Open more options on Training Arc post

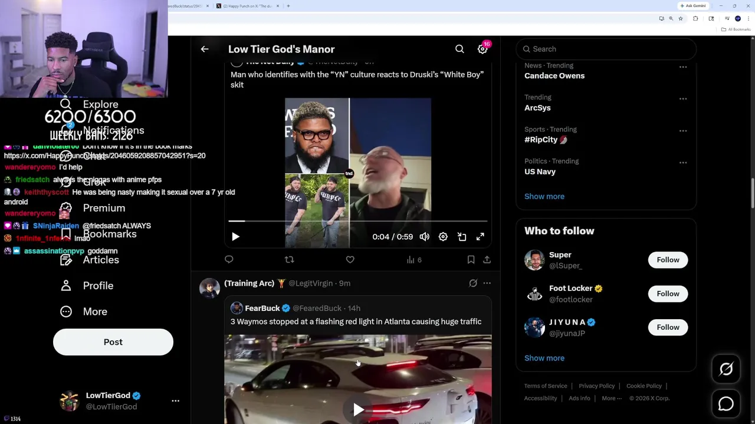coord(487,283)
